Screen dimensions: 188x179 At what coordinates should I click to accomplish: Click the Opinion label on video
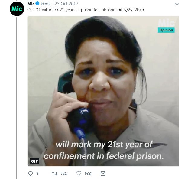[166, 30]
